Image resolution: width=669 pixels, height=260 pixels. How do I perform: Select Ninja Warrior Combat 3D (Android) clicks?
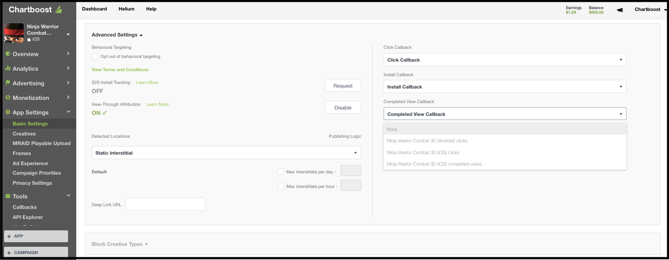tap(505, 140)
